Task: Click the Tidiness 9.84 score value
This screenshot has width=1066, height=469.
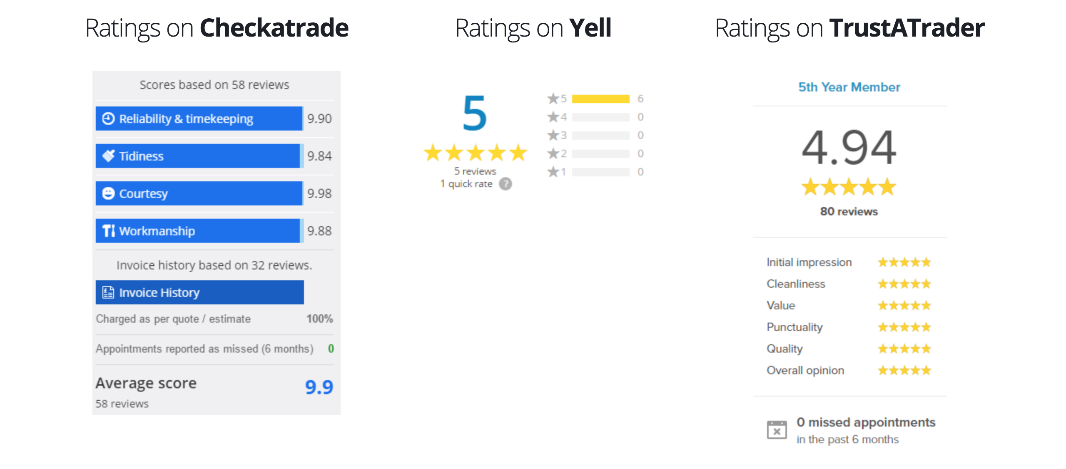Action: point(319,156)
